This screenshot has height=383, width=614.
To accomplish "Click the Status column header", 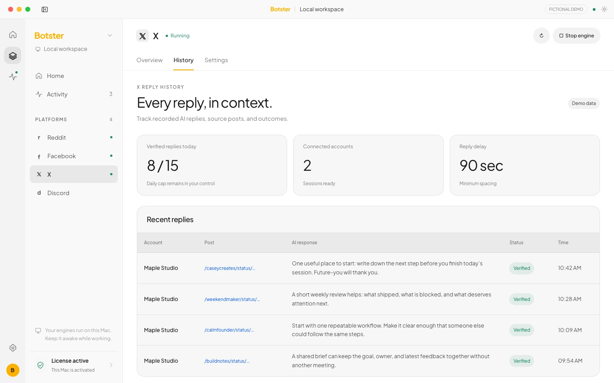I will 516,242.
